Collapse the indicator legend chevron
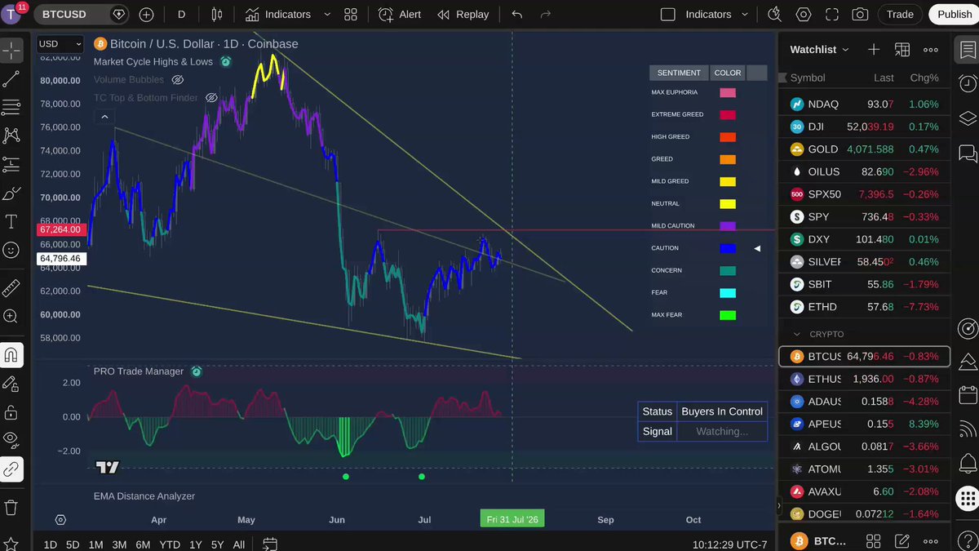Viewport: 979px width, 551px height. click(104, 118)
